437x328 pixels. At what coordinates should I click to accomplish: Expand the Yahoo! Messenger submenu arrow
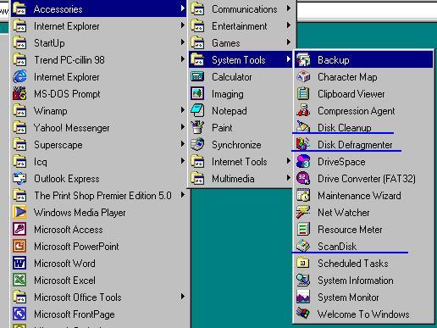[183, 127]
